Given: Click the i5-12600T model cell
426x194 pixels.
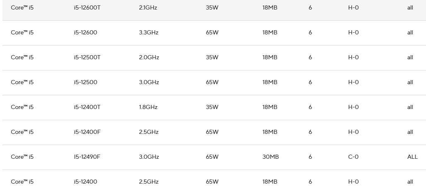Looking at the screenshot, I should [x=87, y=8].
